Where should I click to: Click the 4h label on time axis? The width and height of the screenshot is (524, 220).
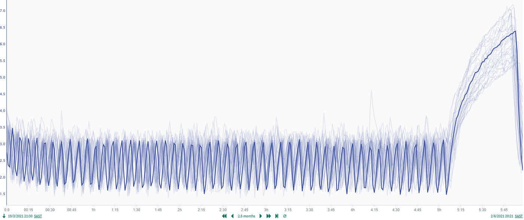[353, 210]
